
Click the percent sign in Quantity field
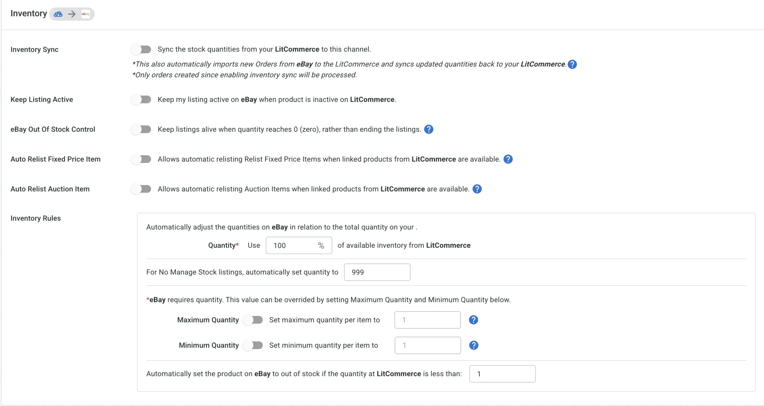coord(321,245)
